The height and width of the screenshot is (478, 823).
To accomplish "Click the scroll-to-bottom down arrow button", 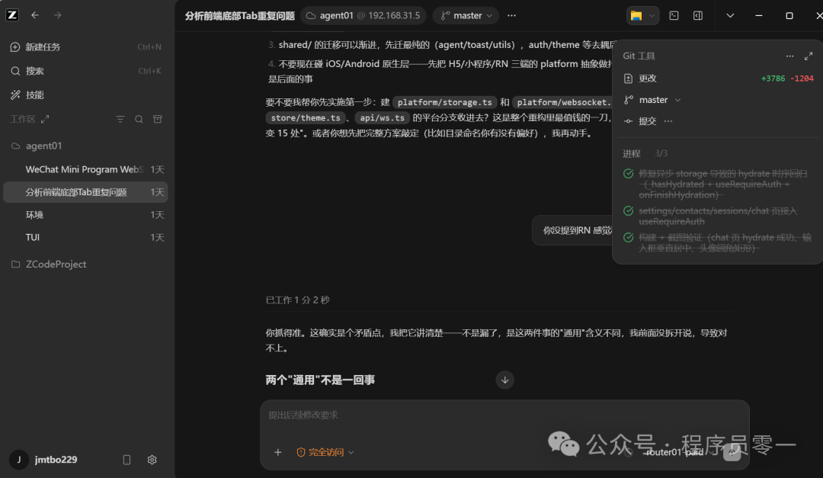I will click(505, 380).
